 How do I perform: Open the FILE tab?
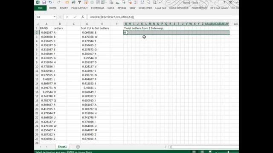[41, 8]
